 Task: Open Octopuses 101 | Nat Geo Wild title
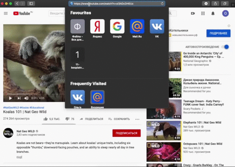click(202, 144)
